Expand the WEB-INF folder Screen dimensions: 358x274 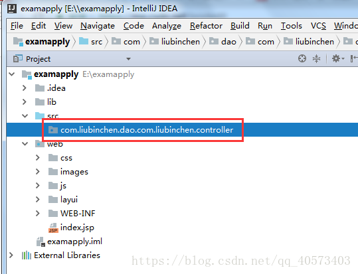point(38,214)
